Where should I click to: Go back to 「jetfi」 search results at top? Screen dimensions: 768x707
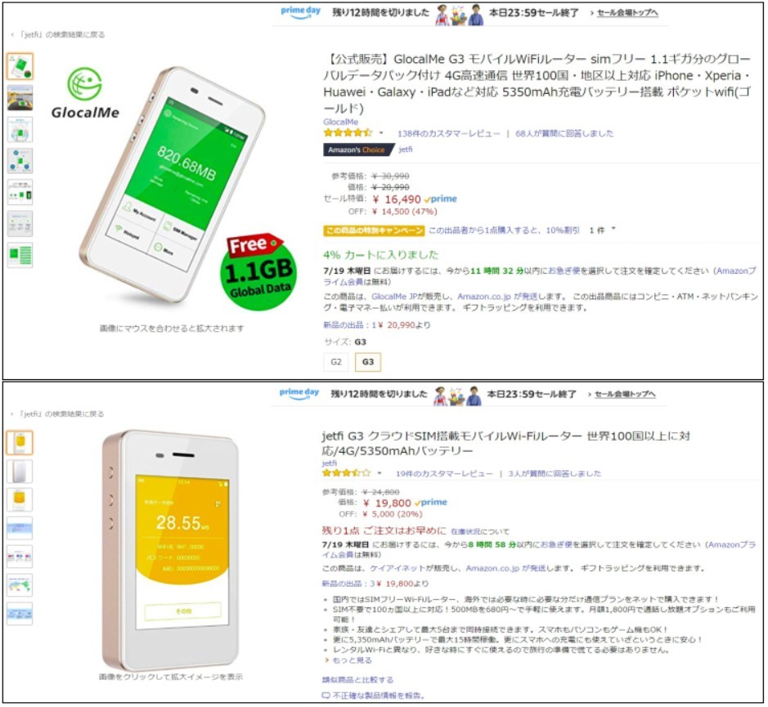(x=58, y=34)
